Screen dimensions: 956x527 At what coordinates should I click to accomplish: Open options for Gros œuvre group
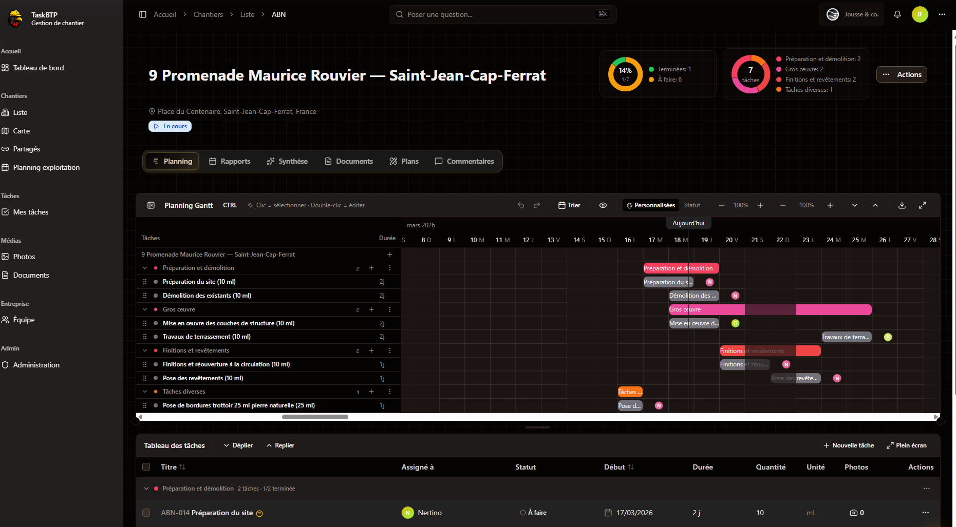390,309
